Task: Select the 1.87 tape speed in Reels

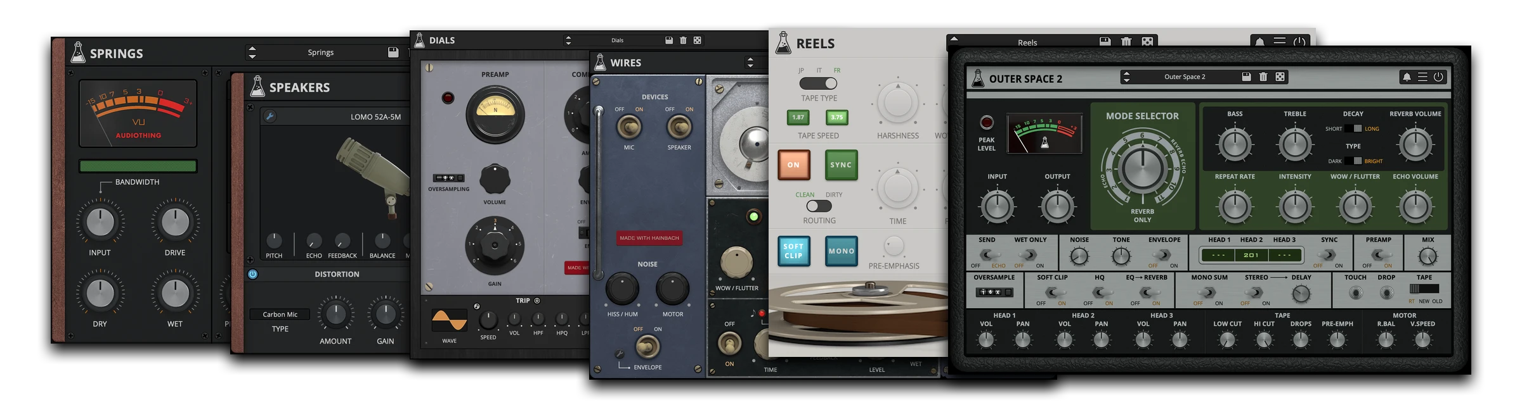Action: click(798, 117)
